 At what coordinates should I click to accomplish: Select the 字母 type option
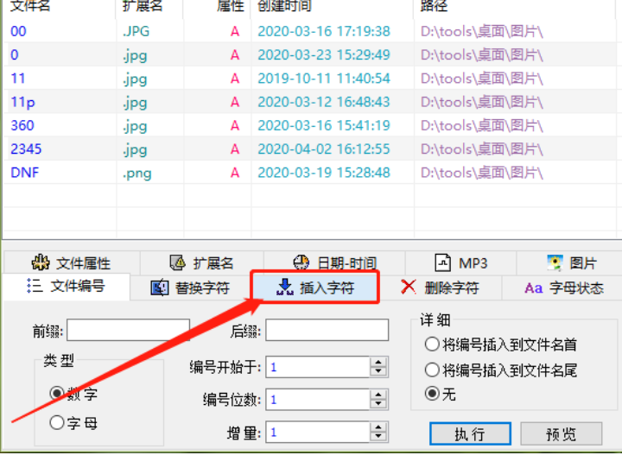click(x=57, y=422)
